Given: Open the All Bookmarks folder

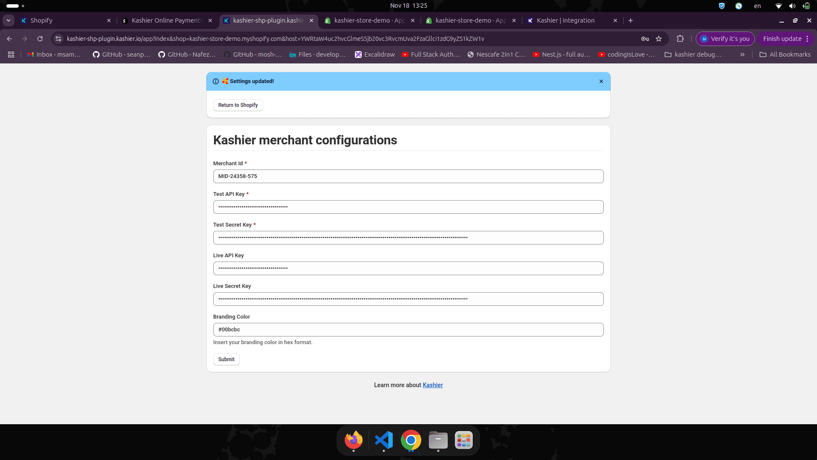Looking at the screenshot, I should coord(785,55).
